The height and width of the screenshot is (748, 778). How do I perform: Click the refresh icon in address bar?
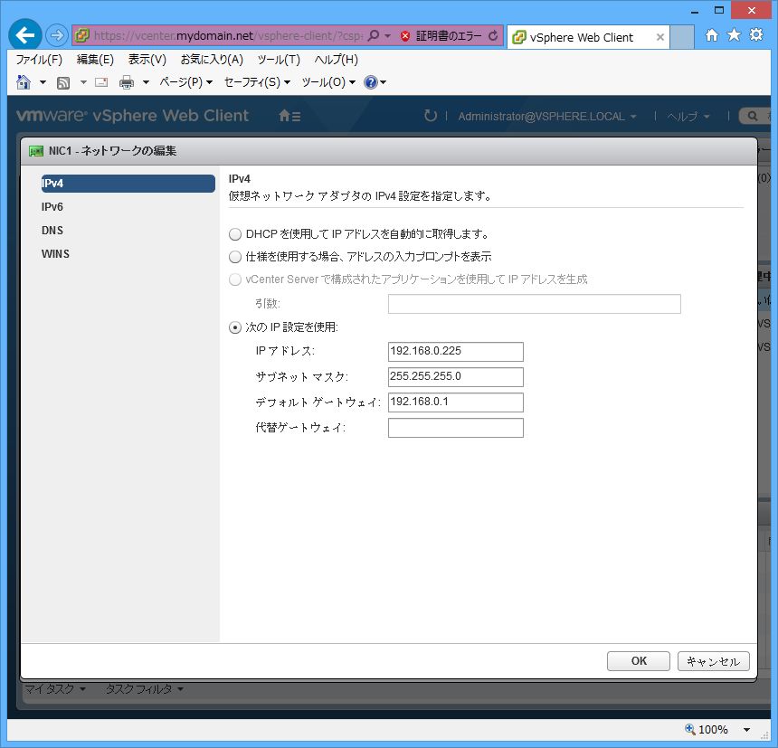pos(493,35)
